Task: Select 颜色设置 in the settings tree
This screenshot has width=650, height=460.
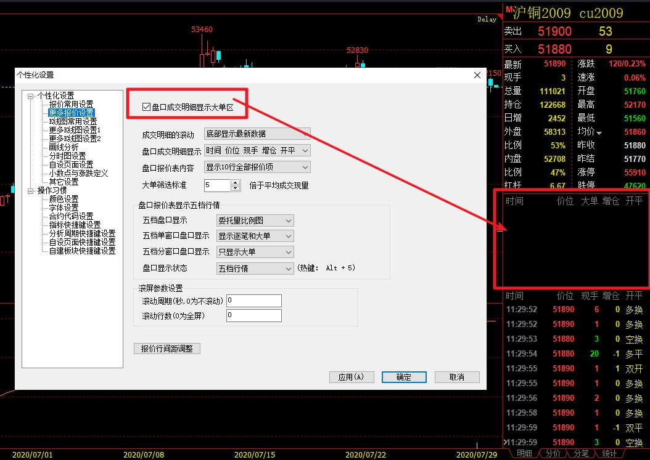Action: tap(64, 200)
